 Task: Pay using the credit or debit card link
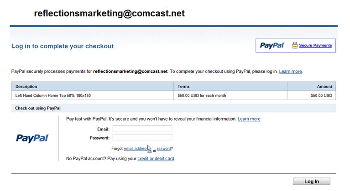tap(156, 159)
